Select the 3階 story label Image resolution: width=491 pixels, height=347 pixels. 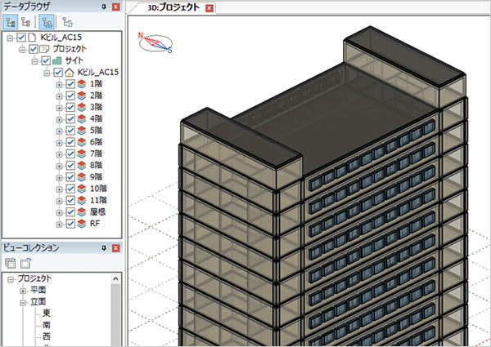pos(96,107)
